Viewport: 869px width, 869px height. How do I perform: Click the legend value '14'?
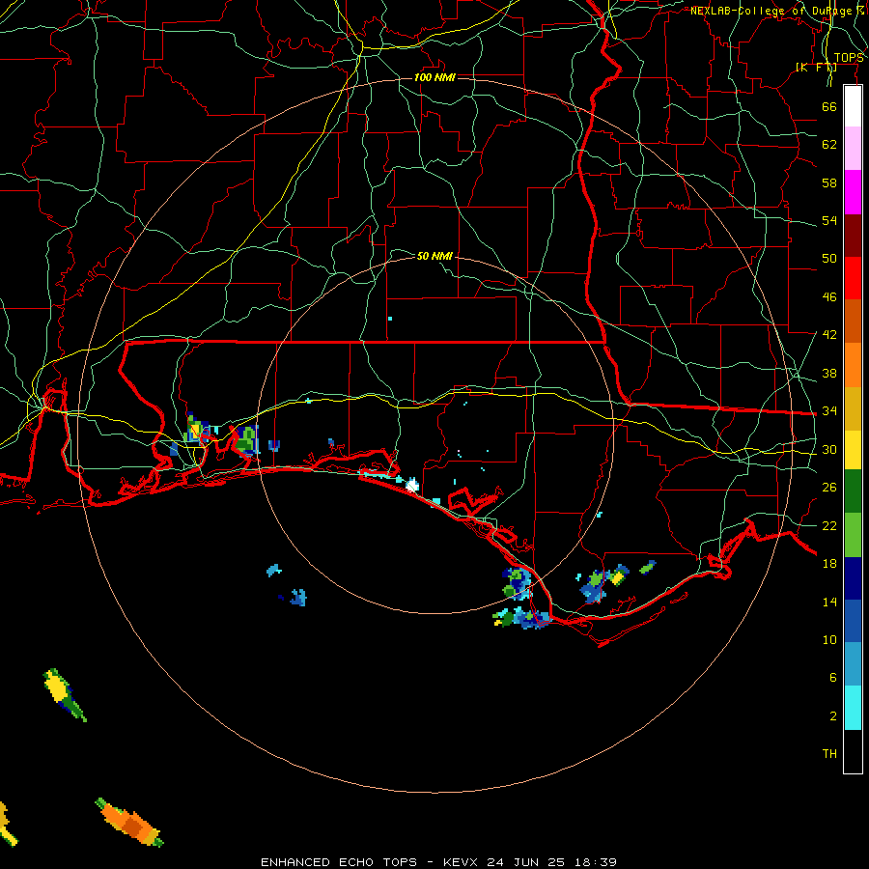tap(829, 602)
